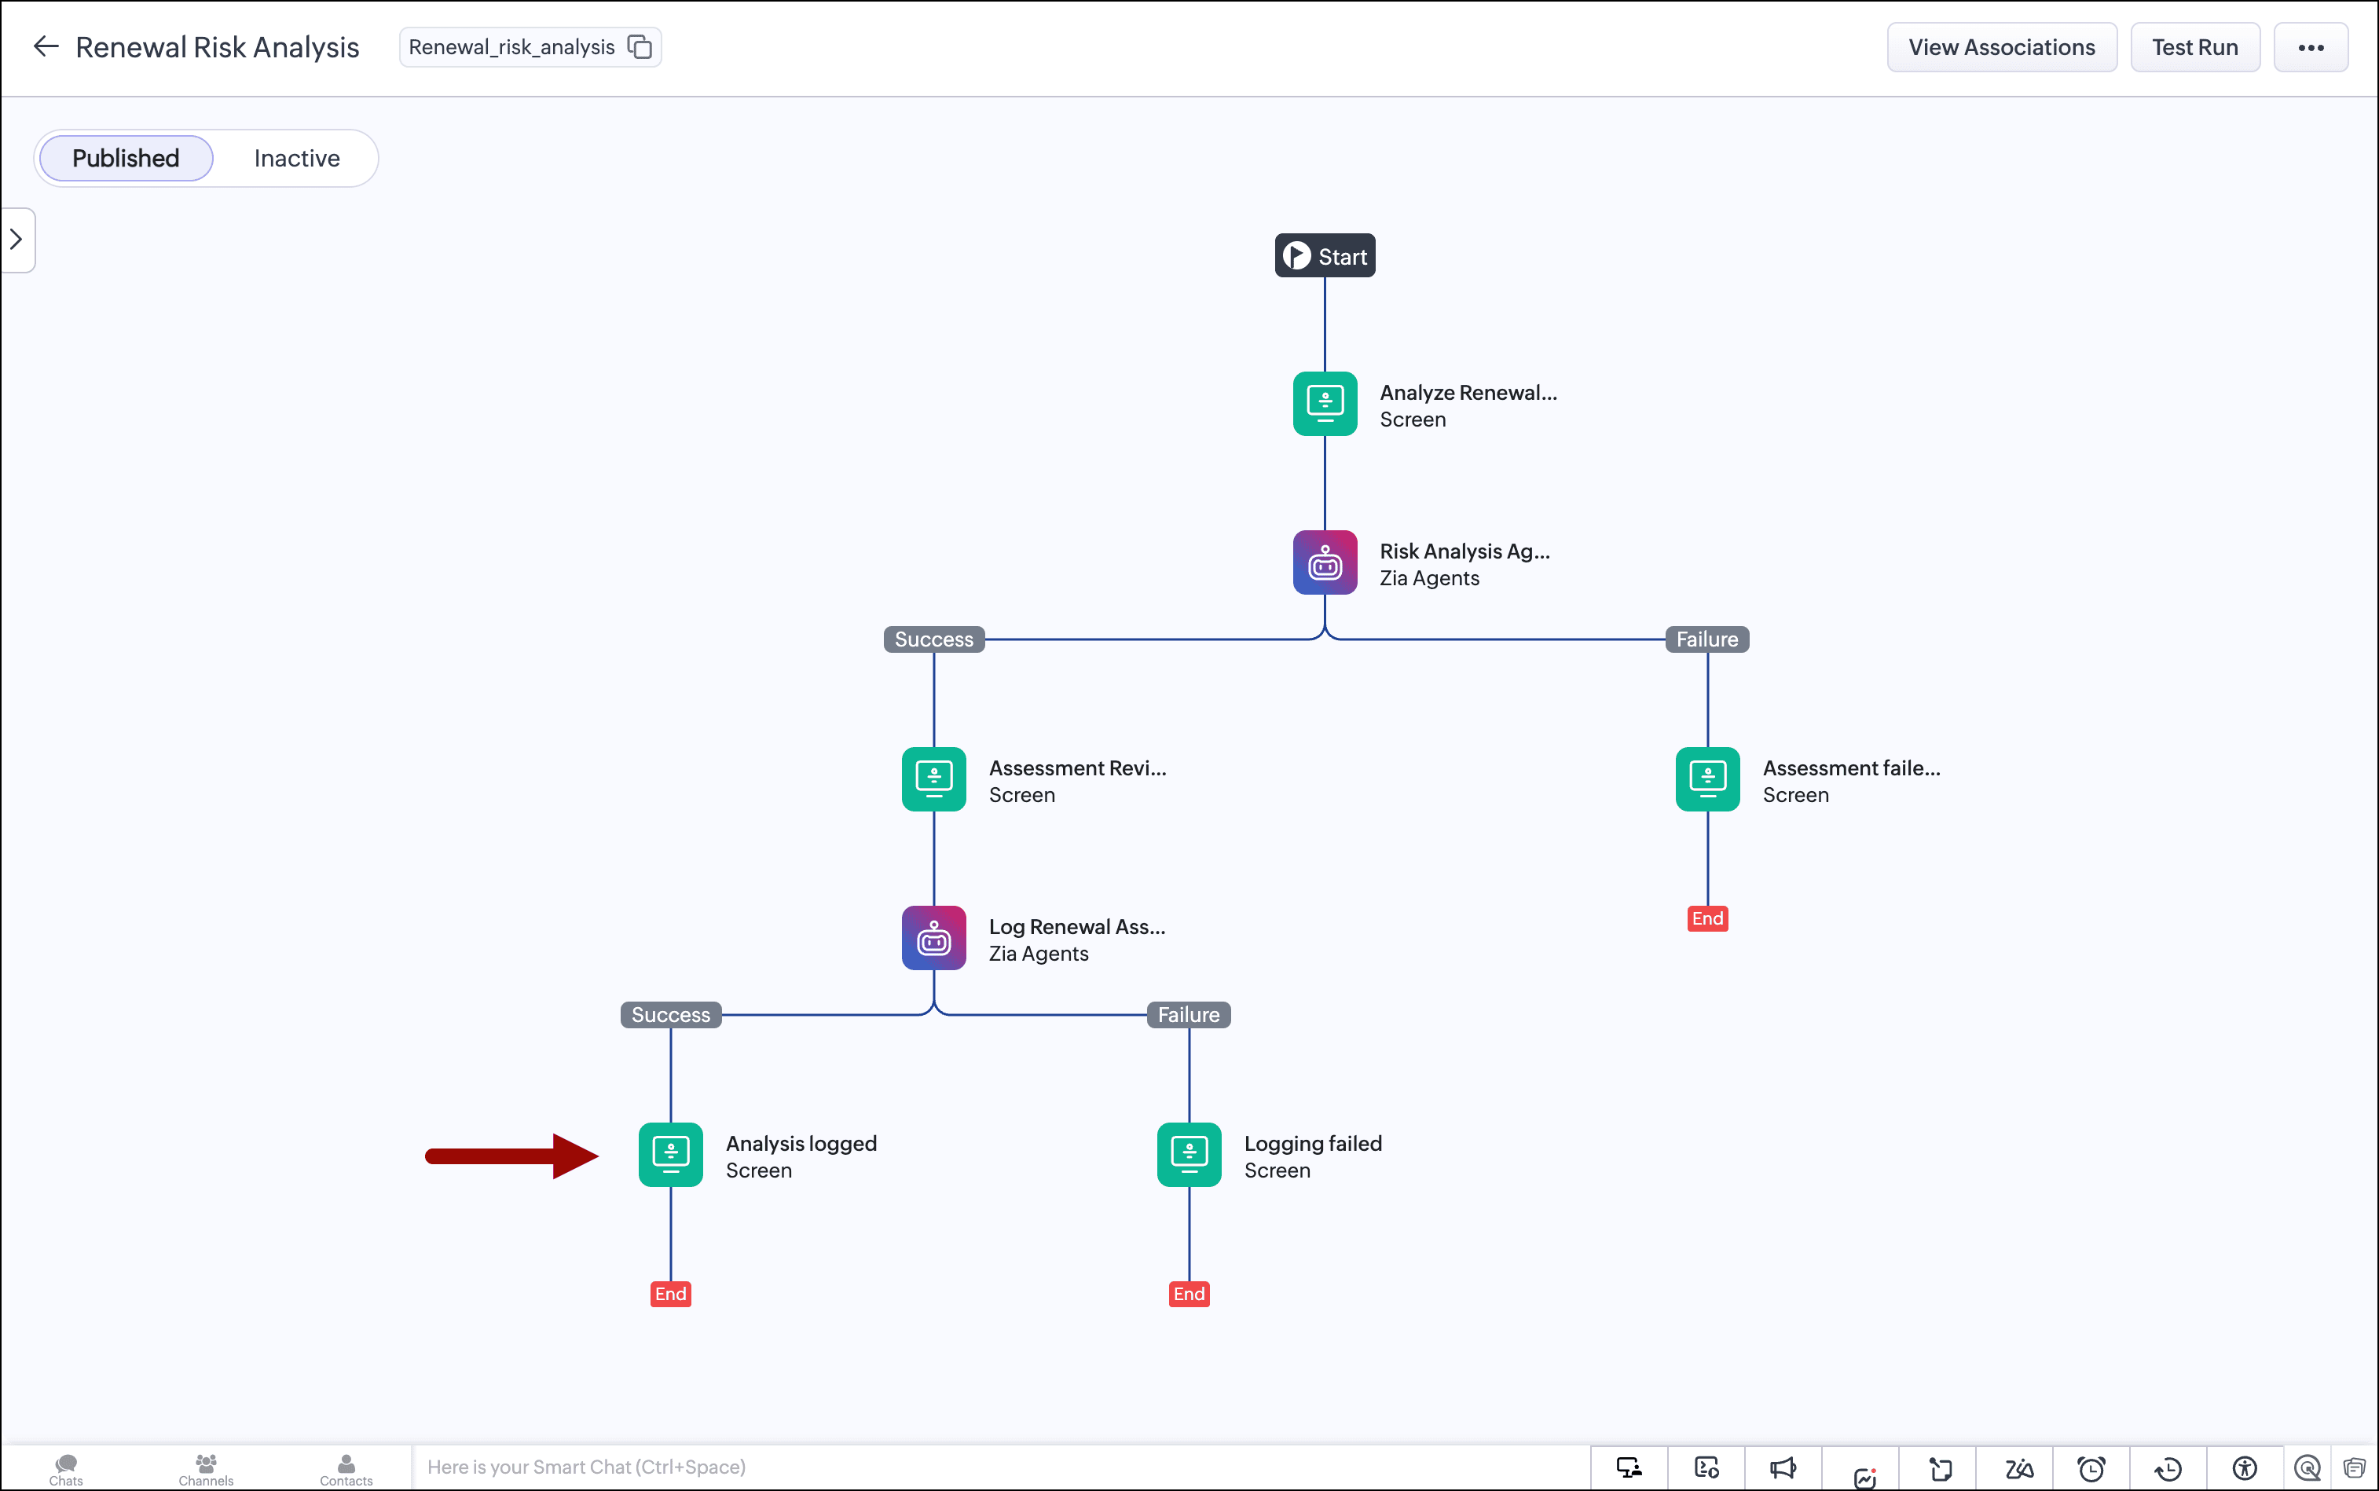This screenshot has height=1491, width=2379.
Task: Click the at-sign mentions icon
Action: [x=2306, y=1468]
